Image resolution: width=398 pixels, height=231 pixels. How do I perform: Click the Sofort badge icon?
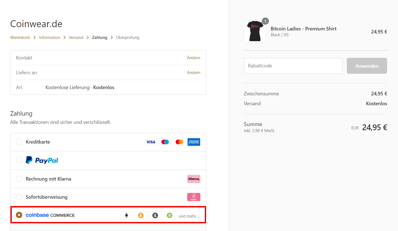point(194,197)
